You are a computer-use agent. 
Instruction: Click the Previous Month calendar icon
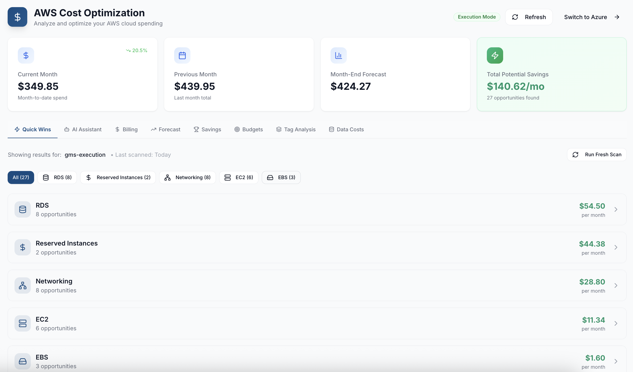tap(182, 55)
